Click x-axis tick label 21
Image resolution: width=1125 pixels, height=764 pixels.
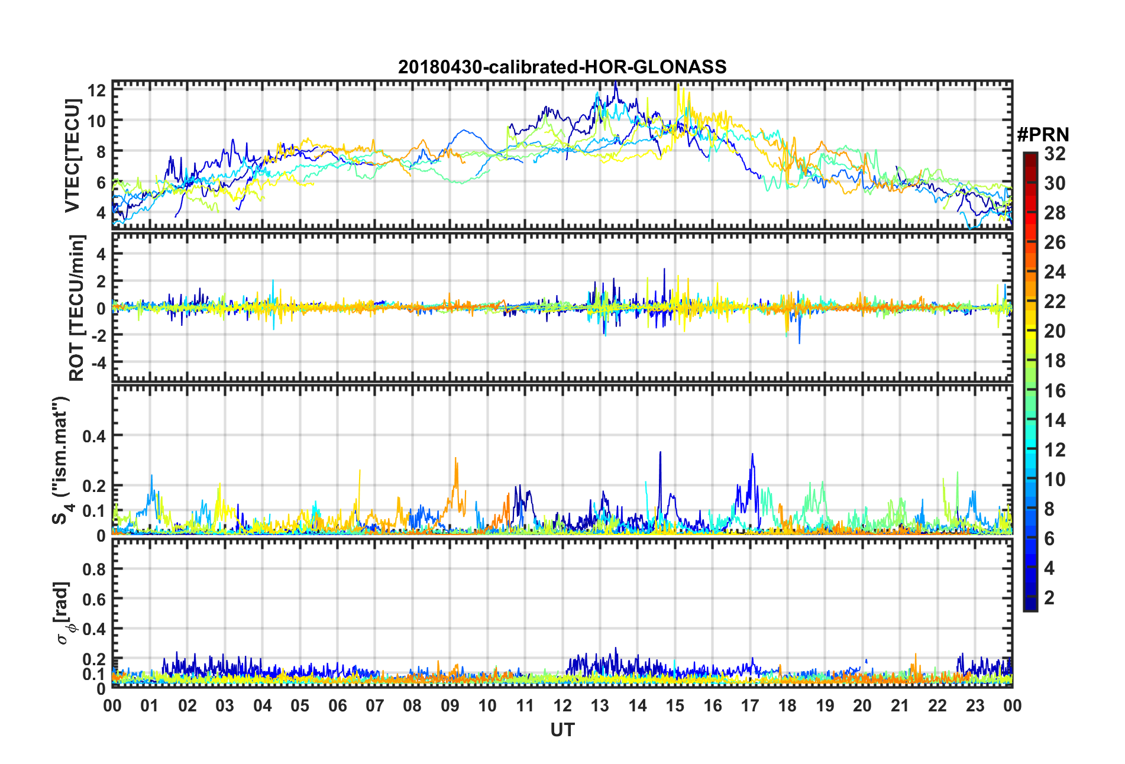point(900,706)
